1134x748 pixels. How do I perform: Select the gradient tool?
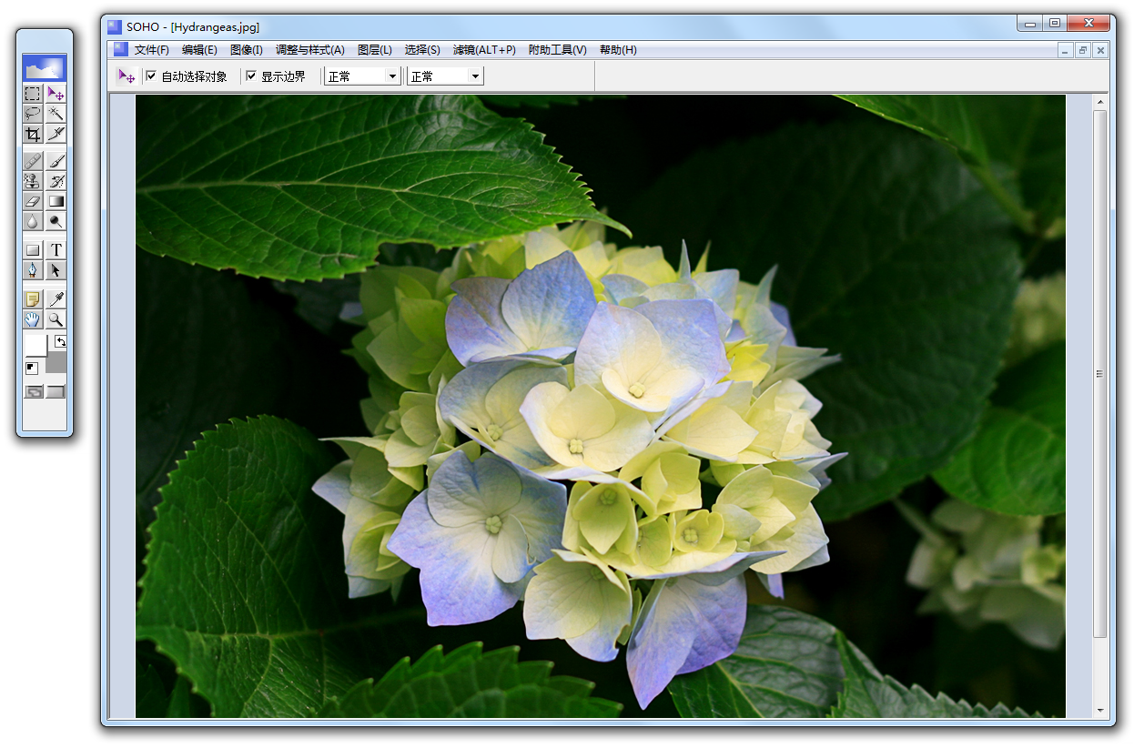(56, 201)
